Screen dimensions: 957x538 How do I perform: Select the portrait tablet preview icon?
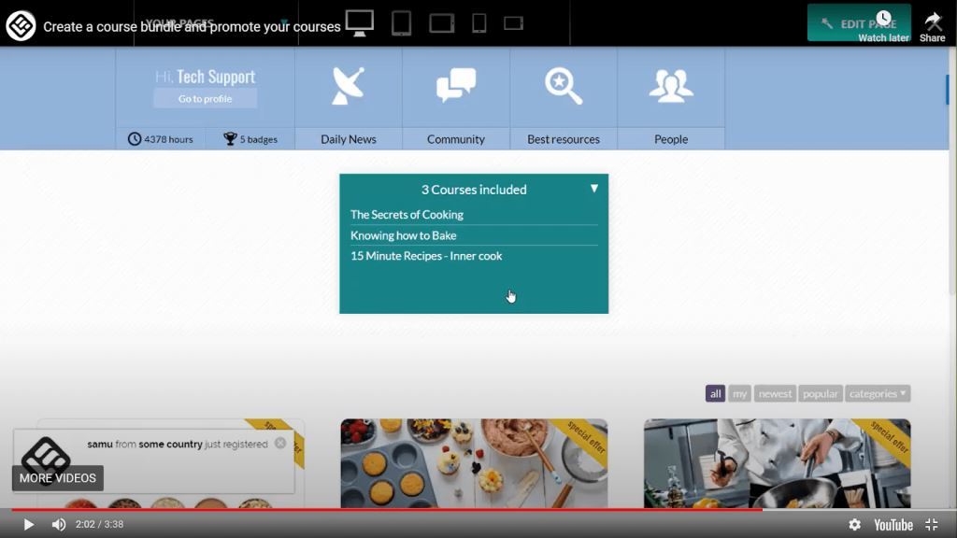(x=401, y=23)
